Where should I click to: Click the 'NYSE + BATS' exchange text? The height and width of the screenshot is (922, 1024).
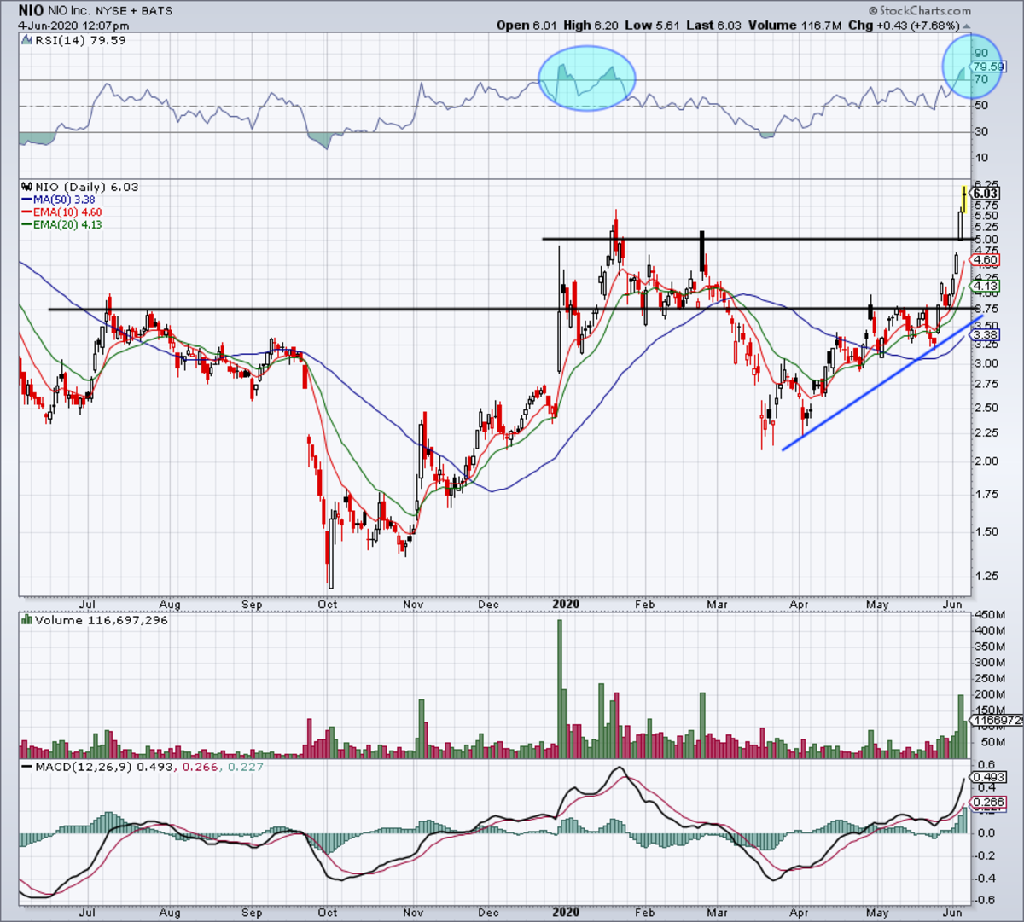tap(135, 11)
